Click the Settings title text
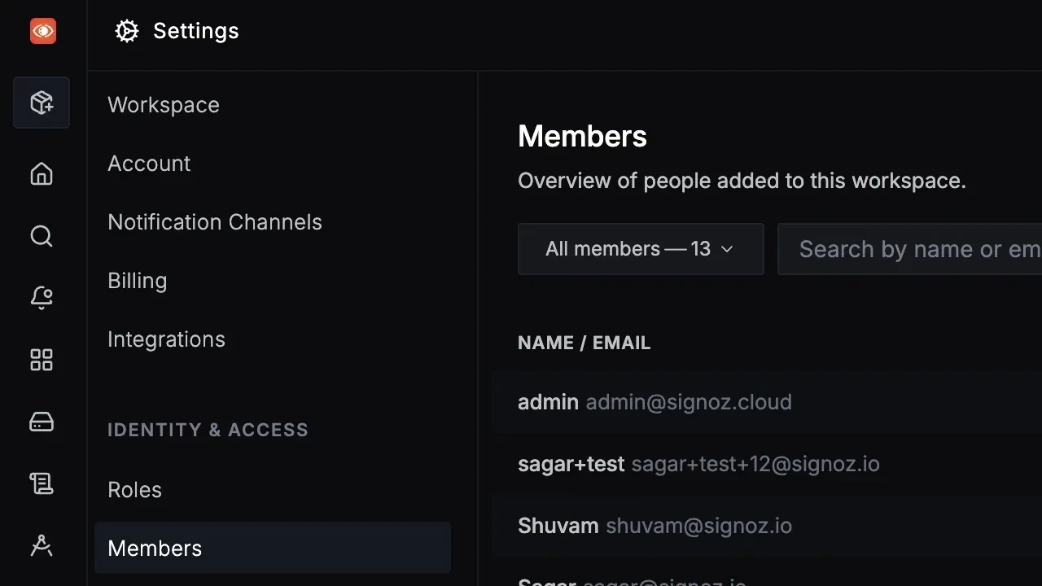 click(196, 31)
